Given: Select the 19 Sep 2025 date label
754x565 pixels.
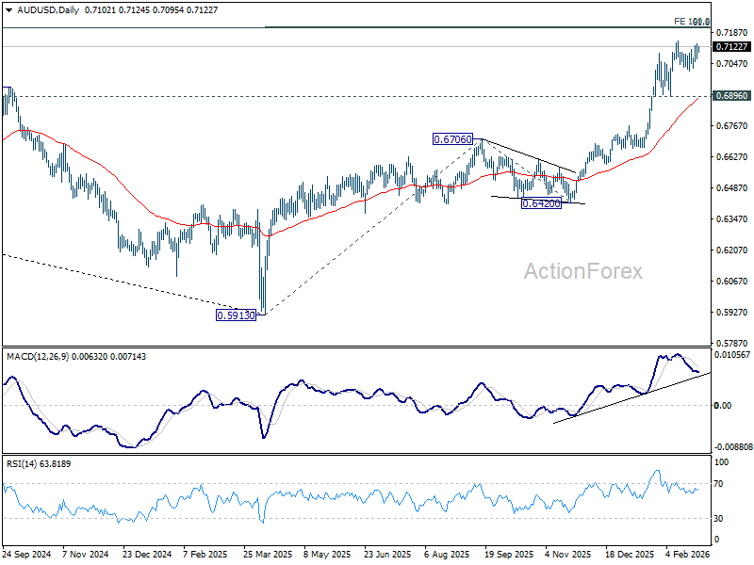Looking at the screenshot, I should point(509,554).
